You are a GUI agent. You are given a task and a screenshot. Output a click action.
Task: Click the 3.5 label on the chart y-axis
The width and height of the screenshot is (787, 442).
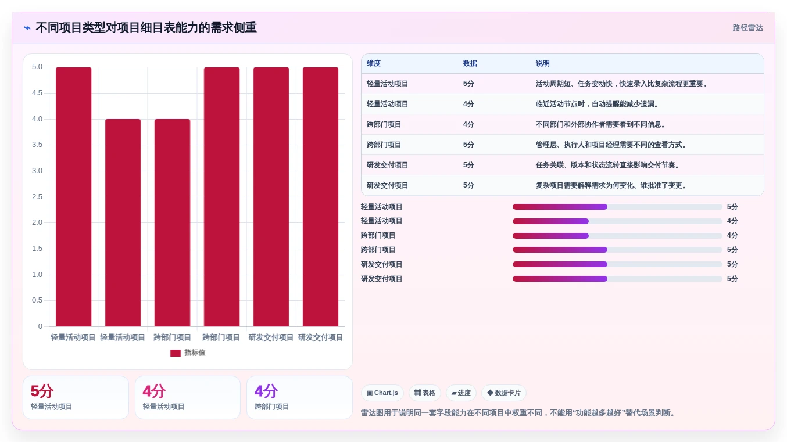tap(37, 145)
